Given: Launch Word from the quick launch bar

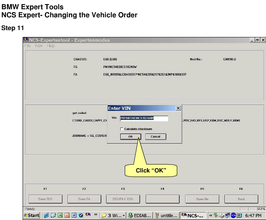Looking at the screenshot, I should [x=74, y=215].
